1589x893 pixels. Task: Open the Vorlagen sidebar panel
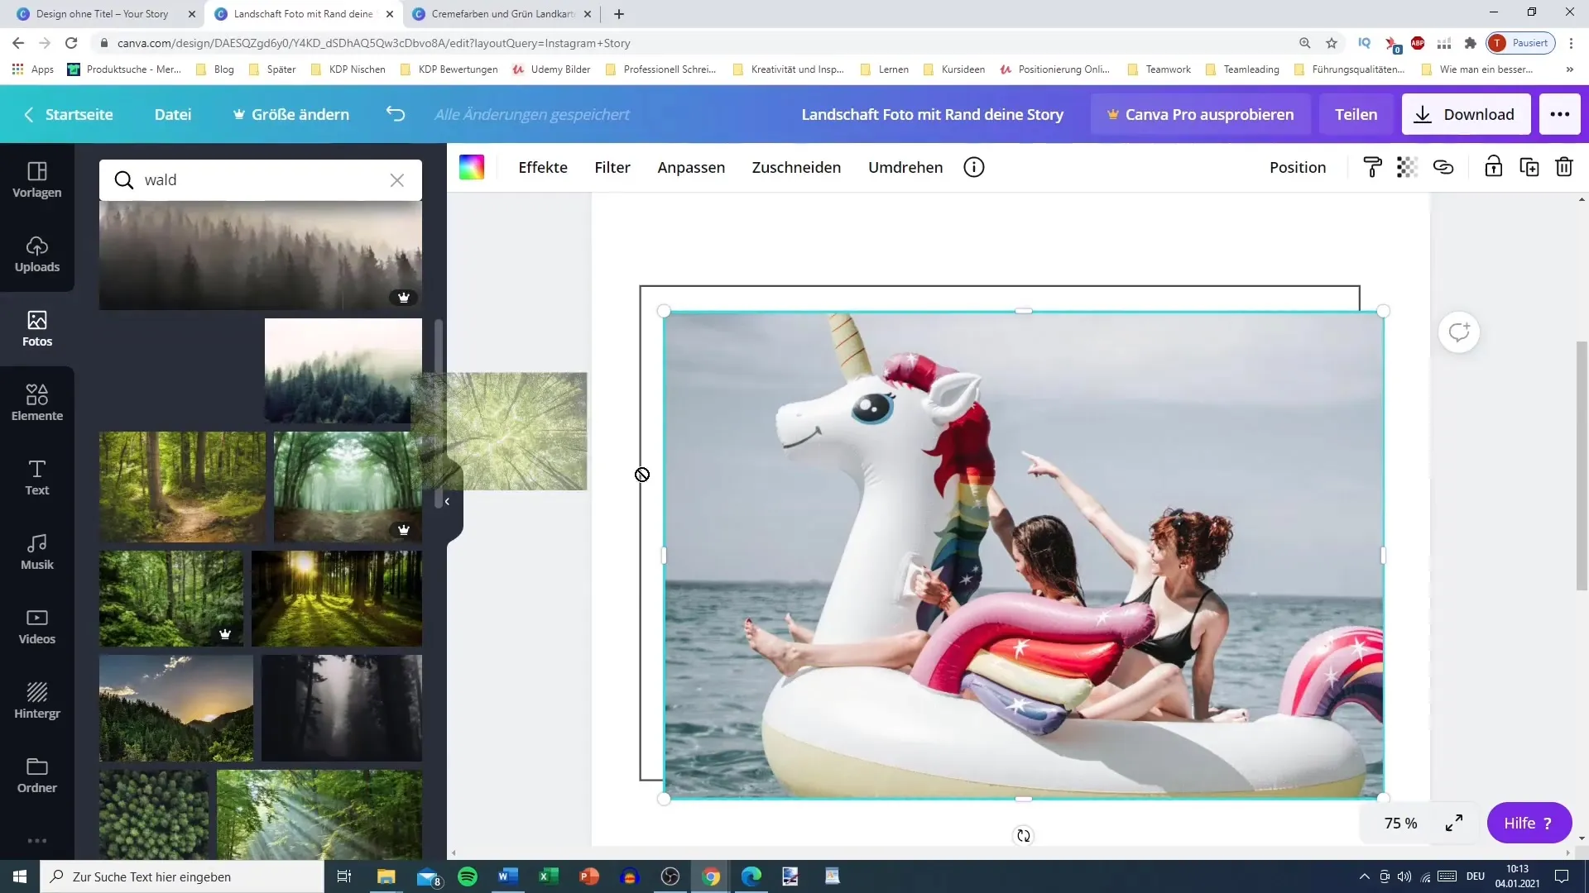tap(36, 179)
